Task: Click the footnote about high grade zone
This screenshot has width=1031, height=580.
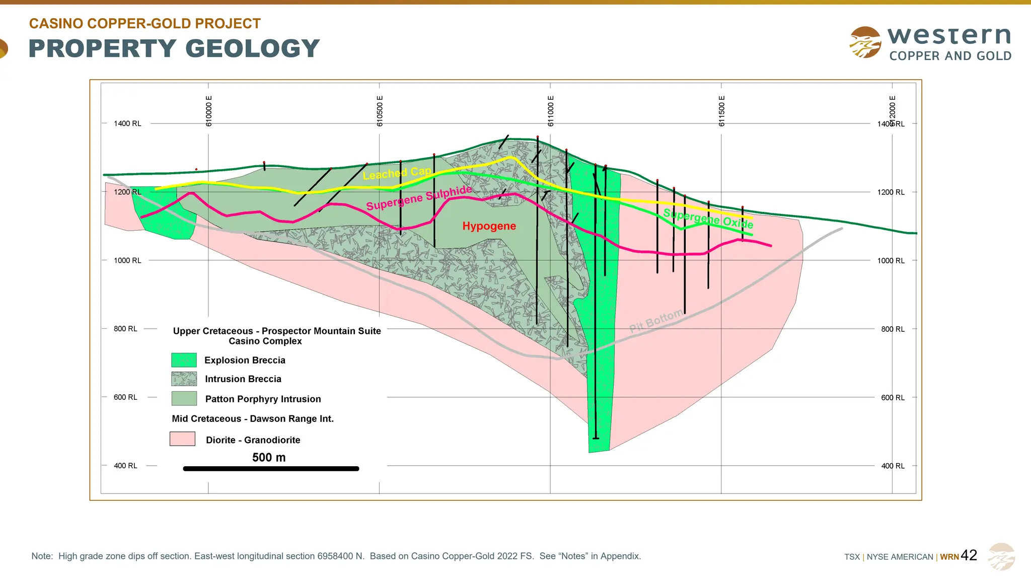Action: 336,556
